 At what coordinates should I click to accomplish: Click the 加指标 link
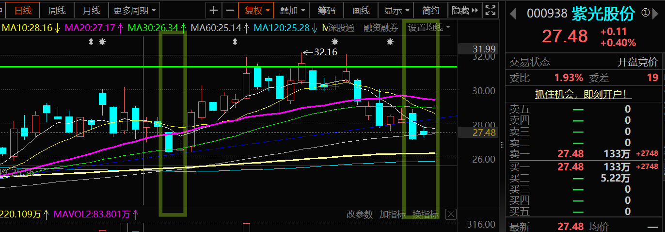coord(392,214)
